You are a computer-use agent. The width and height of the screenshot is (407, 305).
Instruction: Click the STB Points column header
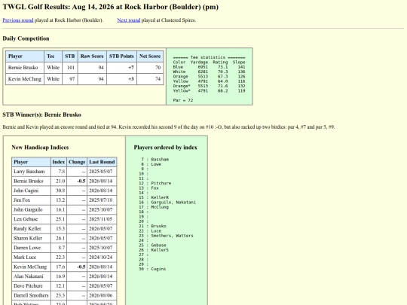[x=121, y=56]
